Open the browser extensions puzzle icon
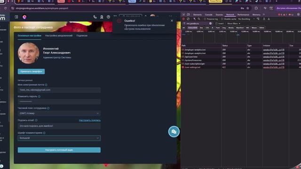301x169 pixels. point(256,8)
